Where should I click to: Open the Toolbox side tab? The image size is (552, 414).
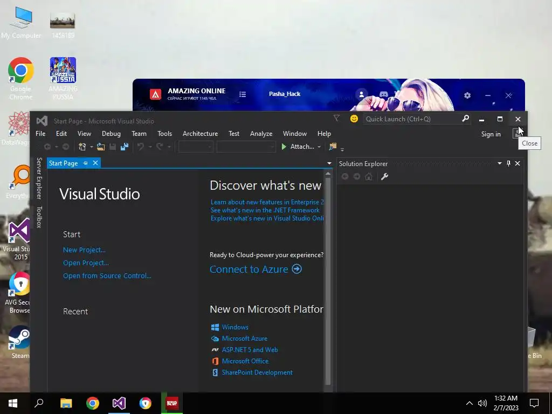pos(39,217)
